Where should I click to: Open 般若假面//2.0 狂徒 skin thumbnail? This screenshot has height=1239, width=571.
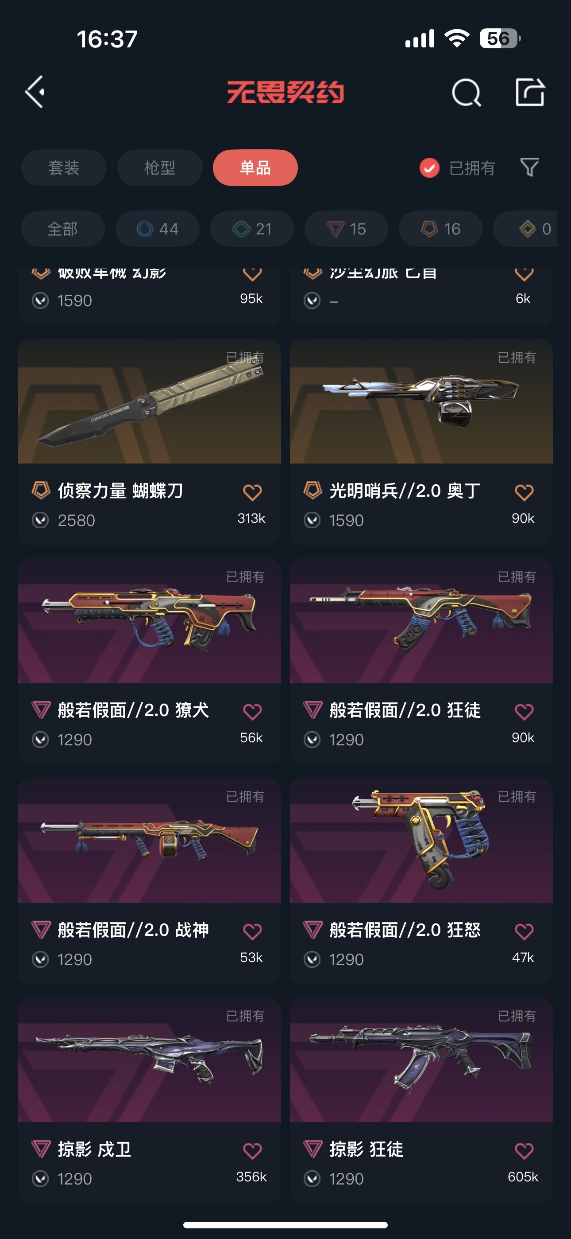(421, 620)
